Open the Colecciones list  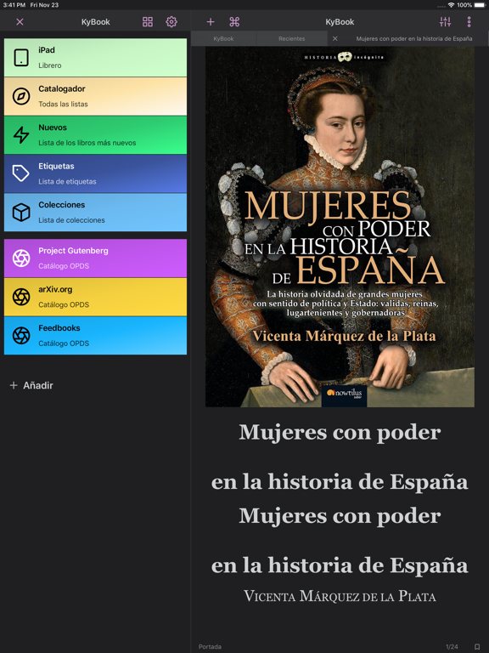[x=95, y=213]
